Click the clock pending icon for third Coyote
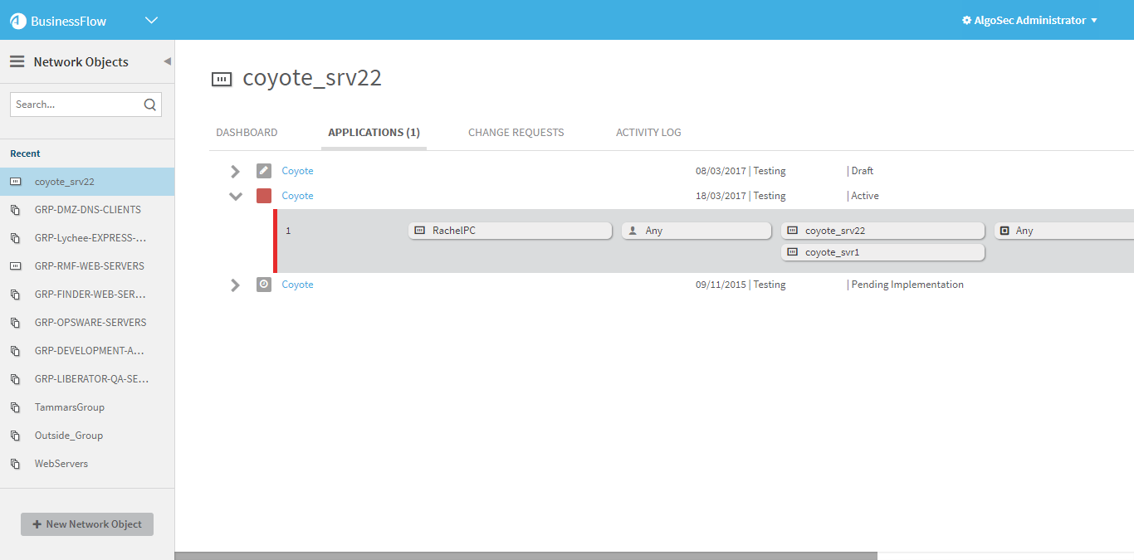Image resolution: width=1134 pixels, height=560 pixels. [x=264, y=285]
